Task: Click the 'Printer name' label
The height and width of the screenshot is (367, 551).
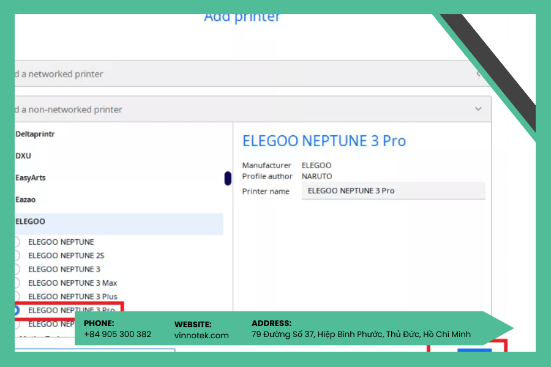Action: click(266, 191)
